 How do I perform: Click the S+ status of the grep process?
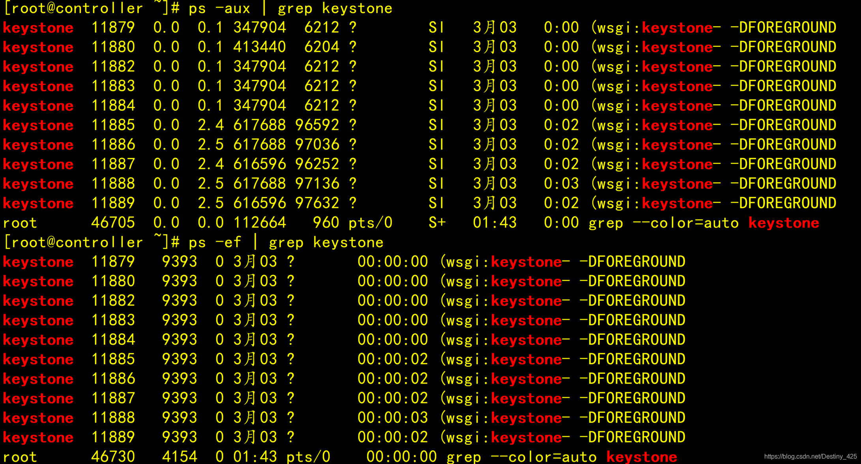click(437, 223)
